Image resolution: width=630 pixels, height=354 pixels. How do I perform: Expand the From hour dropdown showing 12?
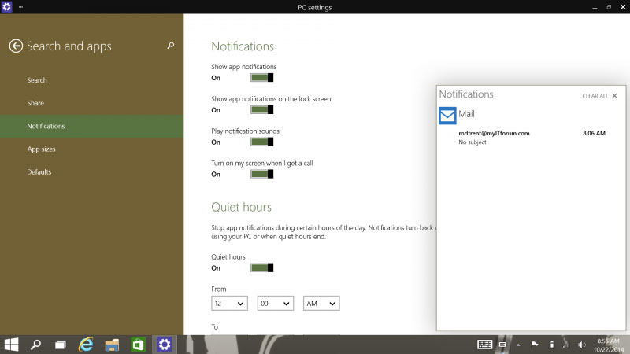pyautogui.click(x=229, y=303)
